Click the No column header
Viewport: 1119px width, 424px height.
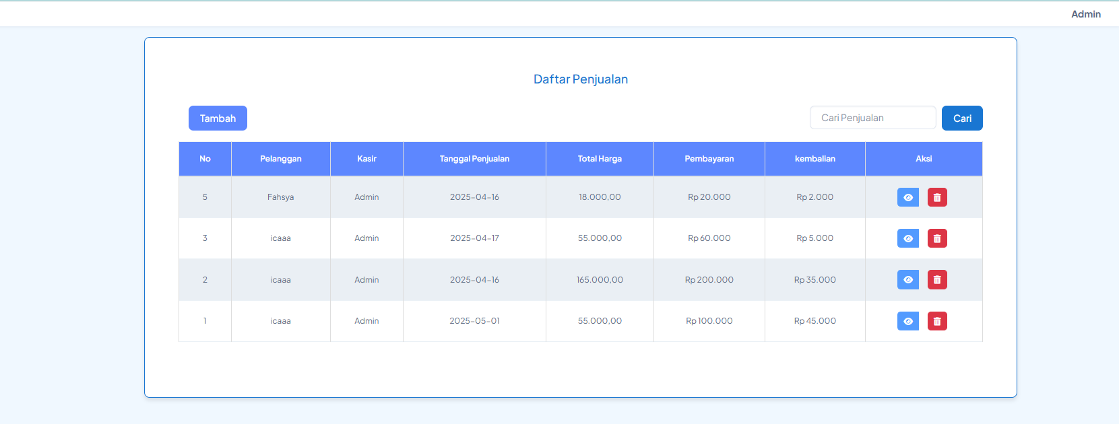point(205,159)
